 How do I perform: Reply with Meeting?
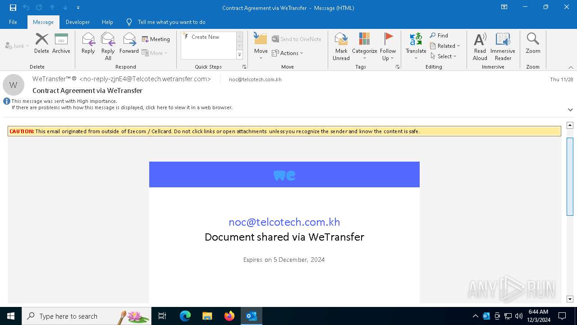click(x=156, y=39)
